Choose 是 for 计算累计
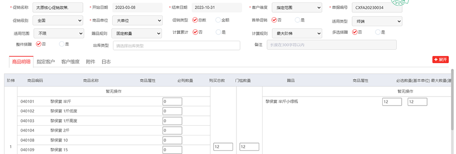This screenshot has height=154, width=456. (x=218, y=32)
